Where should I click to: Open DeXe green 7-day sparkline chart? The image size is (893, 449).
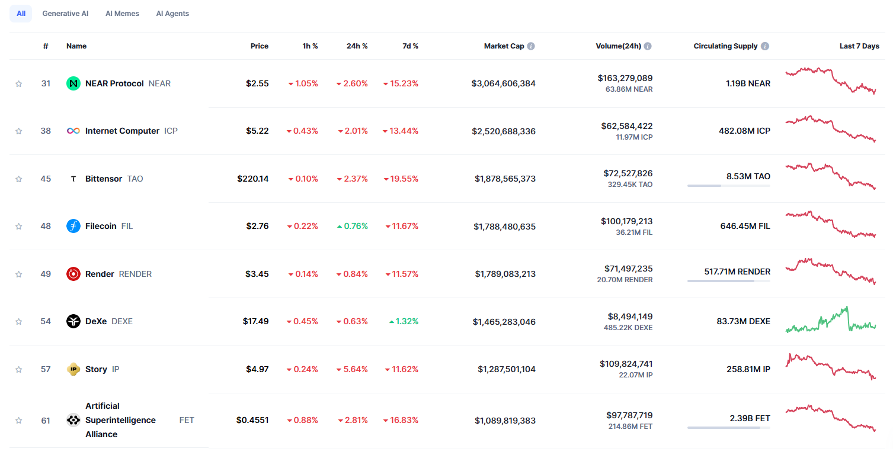pyautogui.click(x=831, y=319)
